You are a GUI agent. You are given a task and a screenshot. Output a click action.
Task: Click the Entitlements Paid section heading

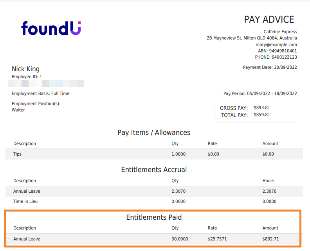(x=154, y=217)
